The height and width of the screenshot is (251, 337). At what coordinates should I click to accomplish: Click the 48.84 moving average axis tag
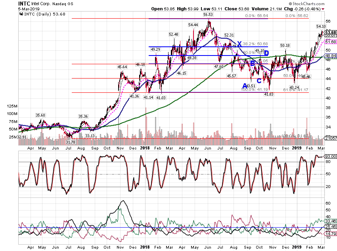tap(331, 56)
